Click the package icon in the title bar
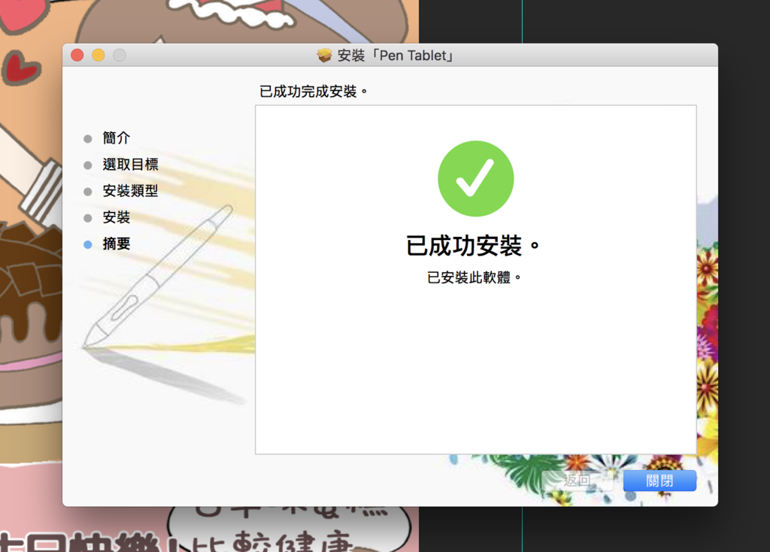The width and height of the screenshot is (770, 552). point(323,54)
